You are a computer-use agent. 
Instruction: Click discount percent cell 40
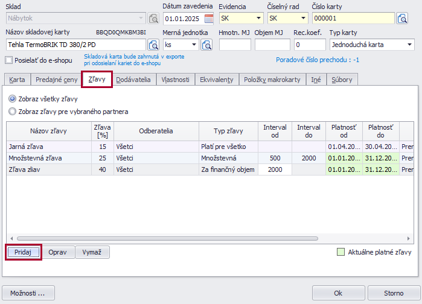(103, 169)
